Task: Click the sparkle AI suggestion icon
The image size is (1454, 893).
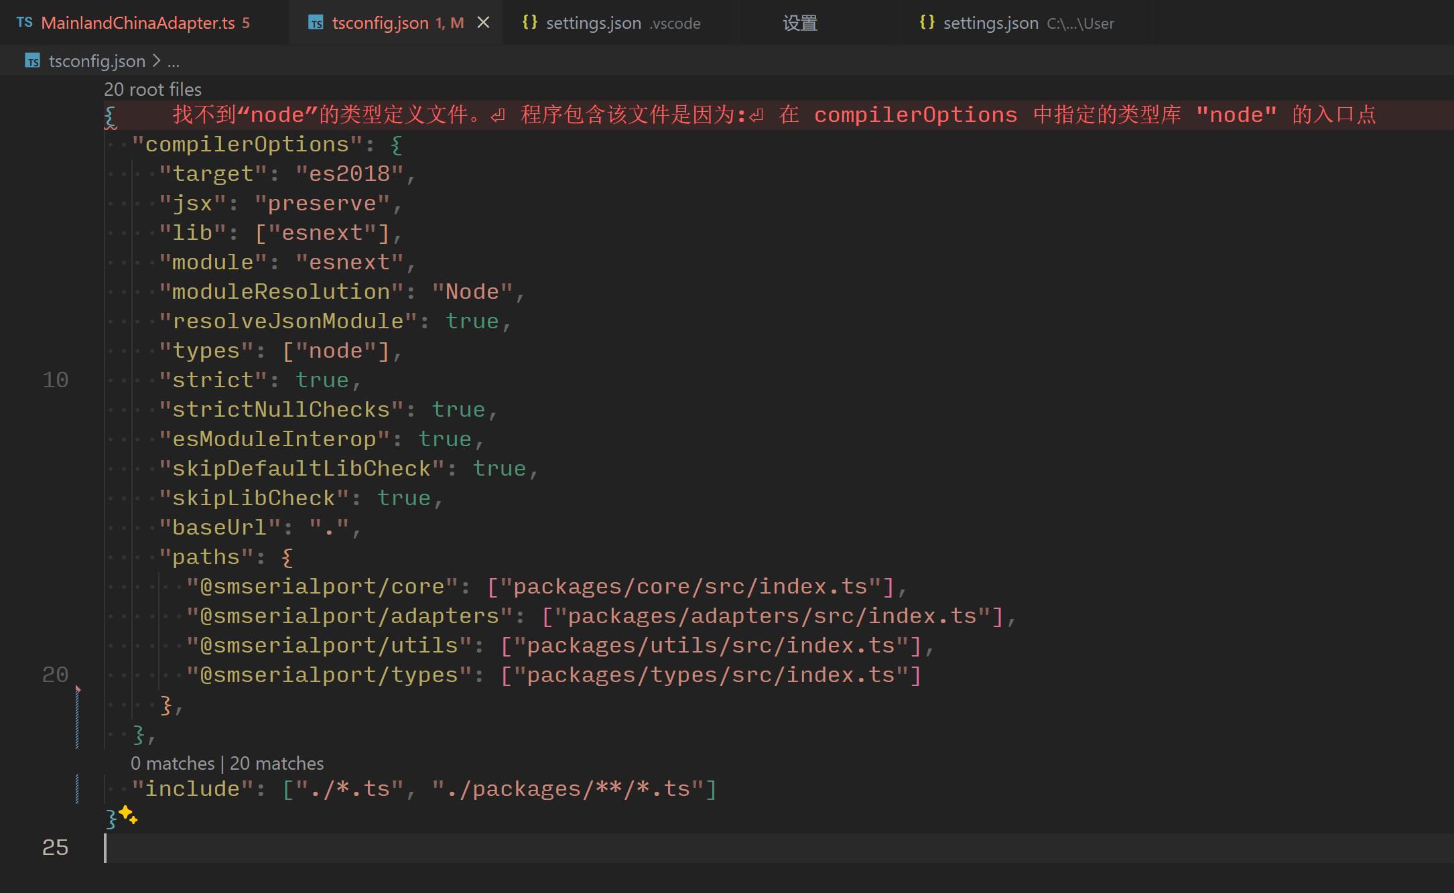Action: pyautogui.click(x=128, y=815)
